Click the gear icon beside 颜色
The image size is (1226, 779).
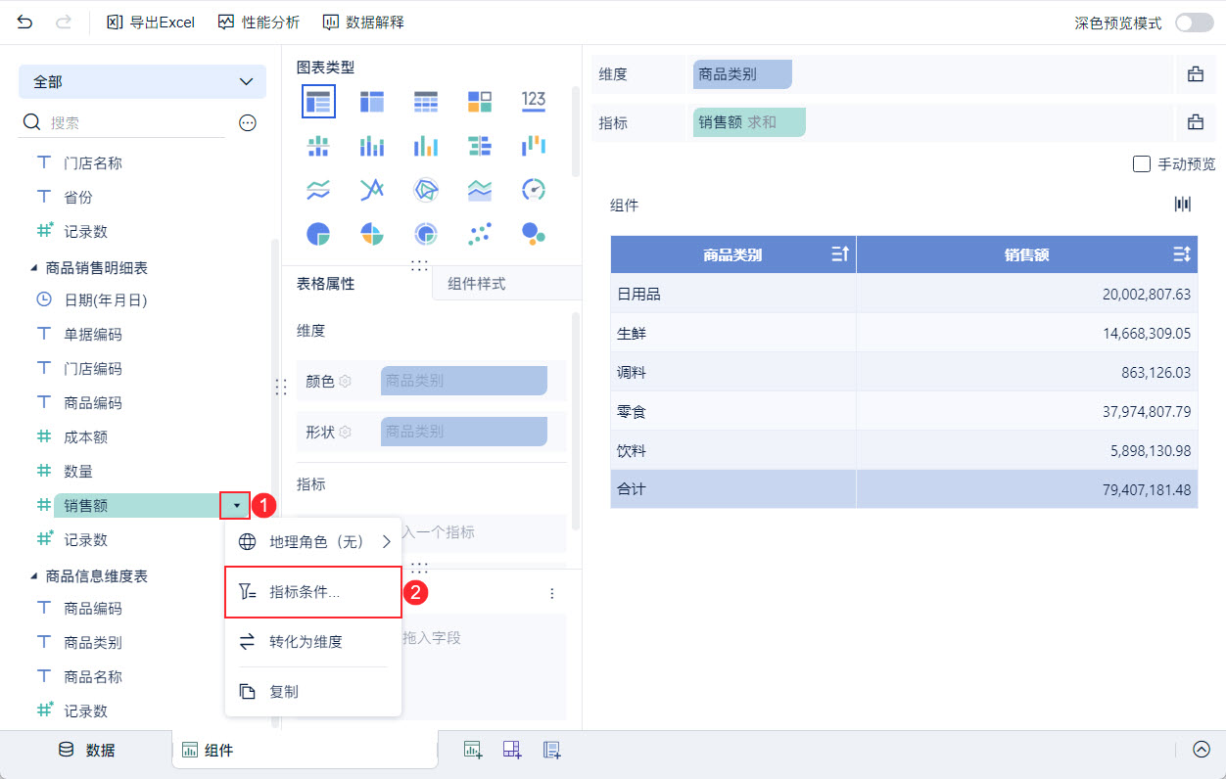tap(345, 381)
